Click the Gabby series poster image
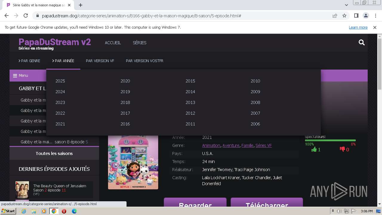 [x=133, y=162]
